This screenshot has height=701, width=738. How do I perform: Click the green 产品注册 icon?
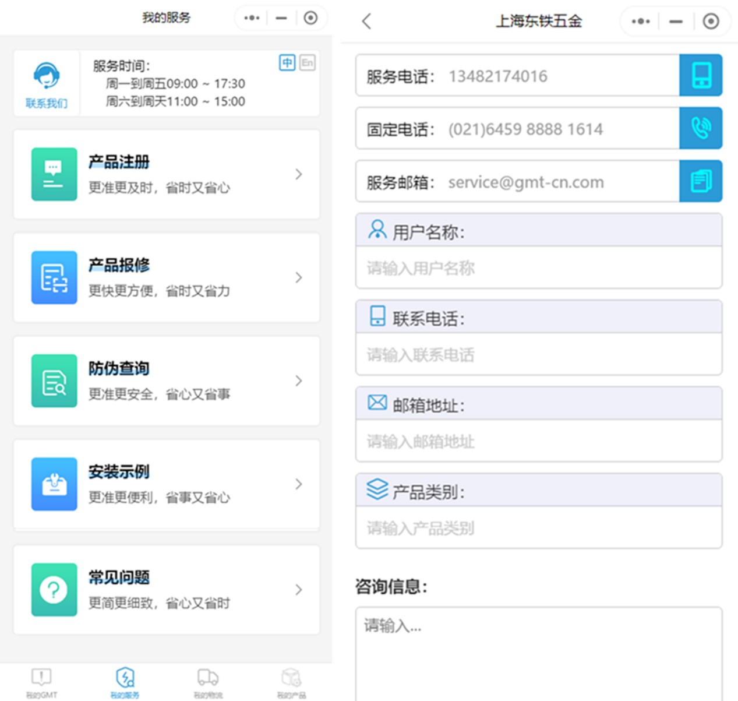click(54, 174)
